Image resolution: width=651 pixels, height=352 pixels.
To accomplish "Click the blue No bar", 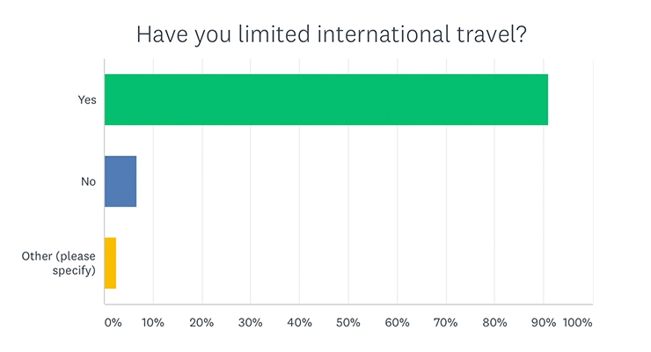I will pyautogui.click(x=121, y=181).
